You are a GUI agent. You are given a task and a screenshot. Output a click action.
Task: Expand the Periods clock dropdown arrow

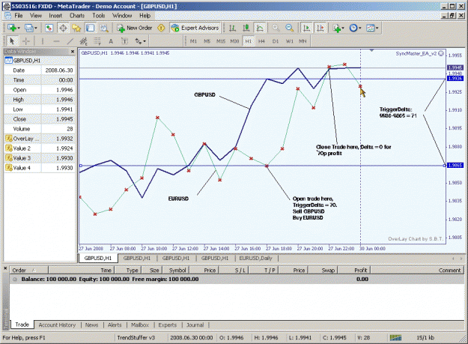click(x=360, y=28)
